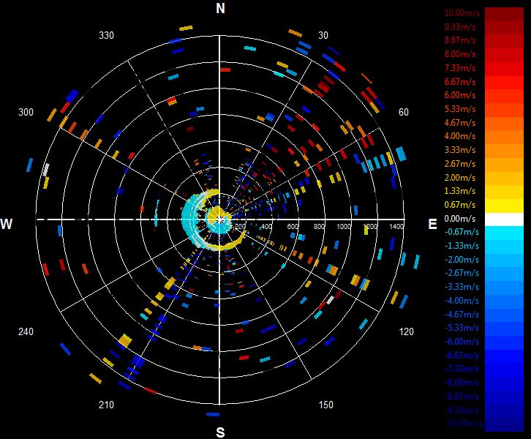Click the 10.00m/s legend label
The width and height of the screenshot is (531, 439).
[462, 13]
